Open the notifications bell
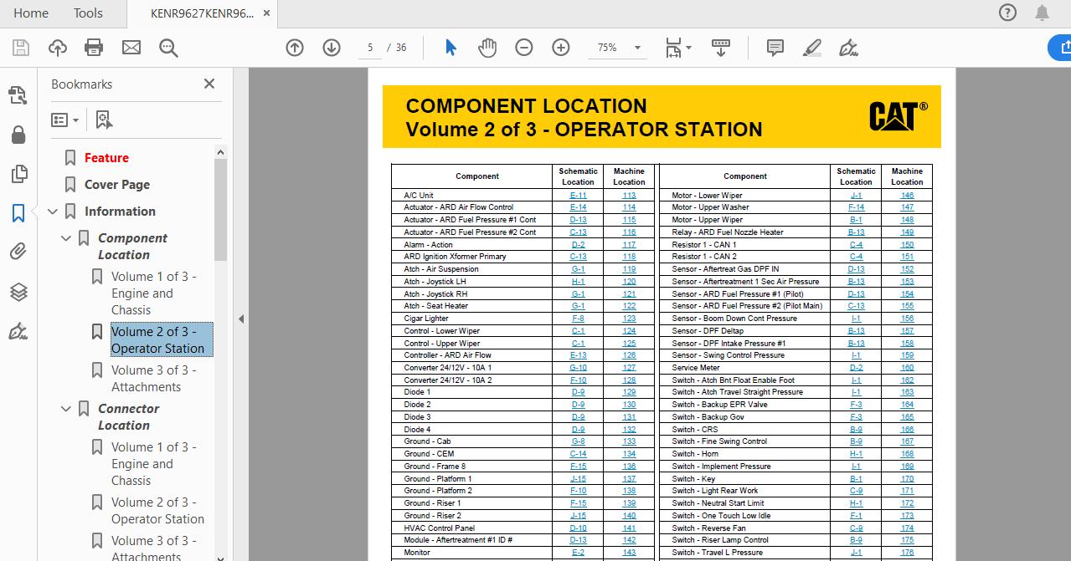 [1042, 13]
